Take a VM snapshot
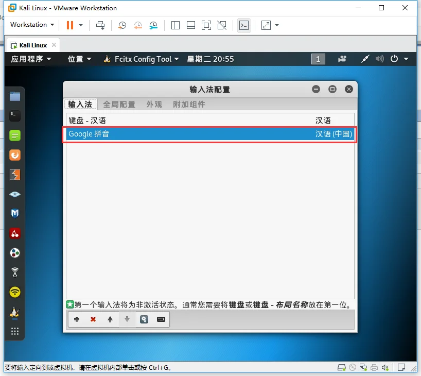This screenshot has width=421, height=376. 122,25
